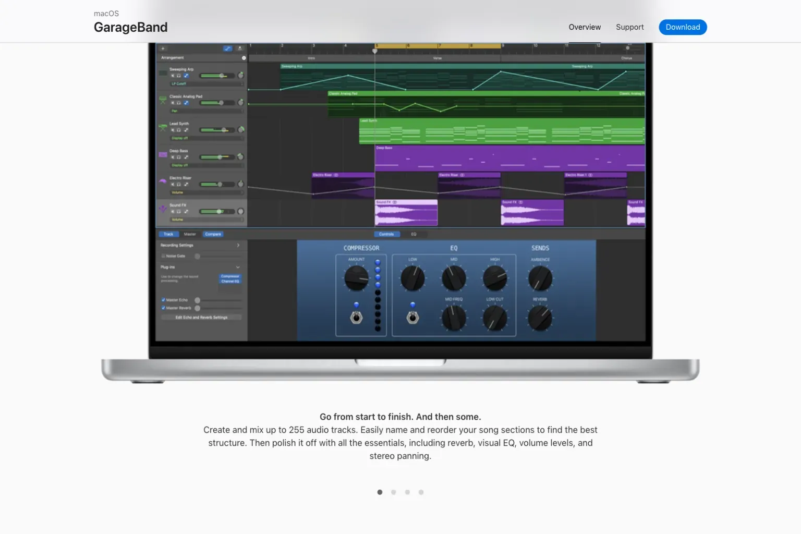This screenshot has height=534, width=801.
Task: Mute the Deep Bass track
Action: (x=173, y=157)
